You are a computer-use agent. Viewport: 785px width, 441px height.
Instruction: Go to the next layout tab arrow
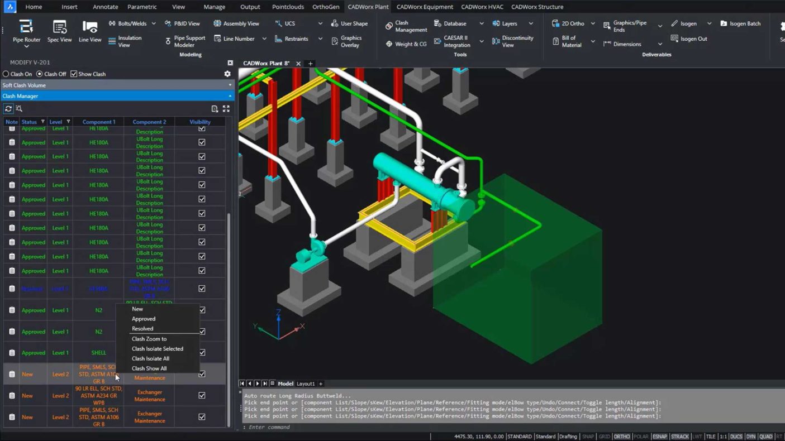pyautogui.click(x=258, y=384)
